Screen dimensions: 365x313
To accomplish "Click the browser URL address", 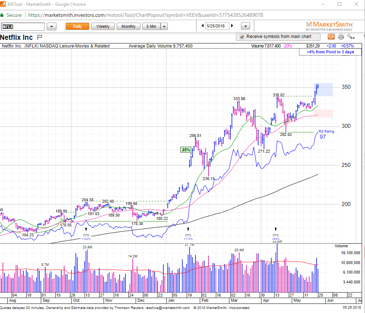I will [x=145, y=15].
